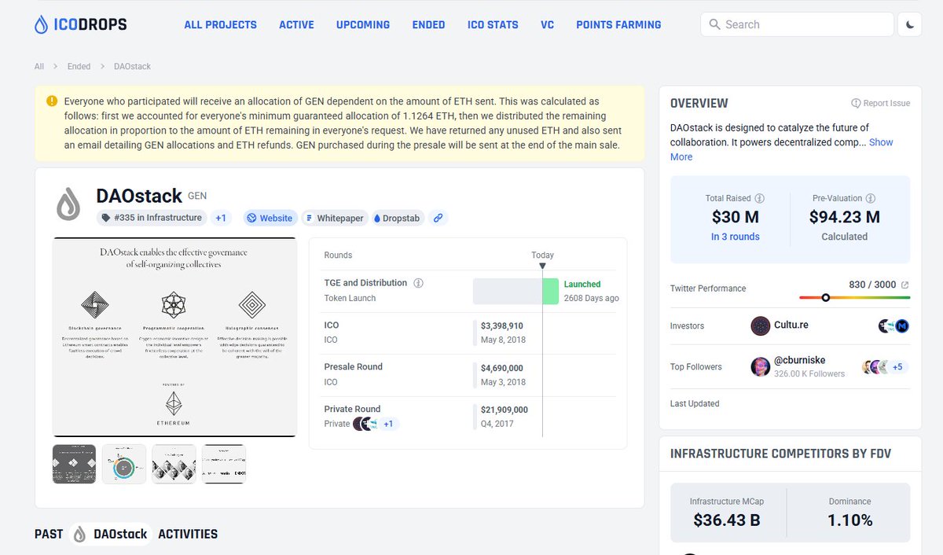Click the Today timeline marker triangle

pos(542,266)
